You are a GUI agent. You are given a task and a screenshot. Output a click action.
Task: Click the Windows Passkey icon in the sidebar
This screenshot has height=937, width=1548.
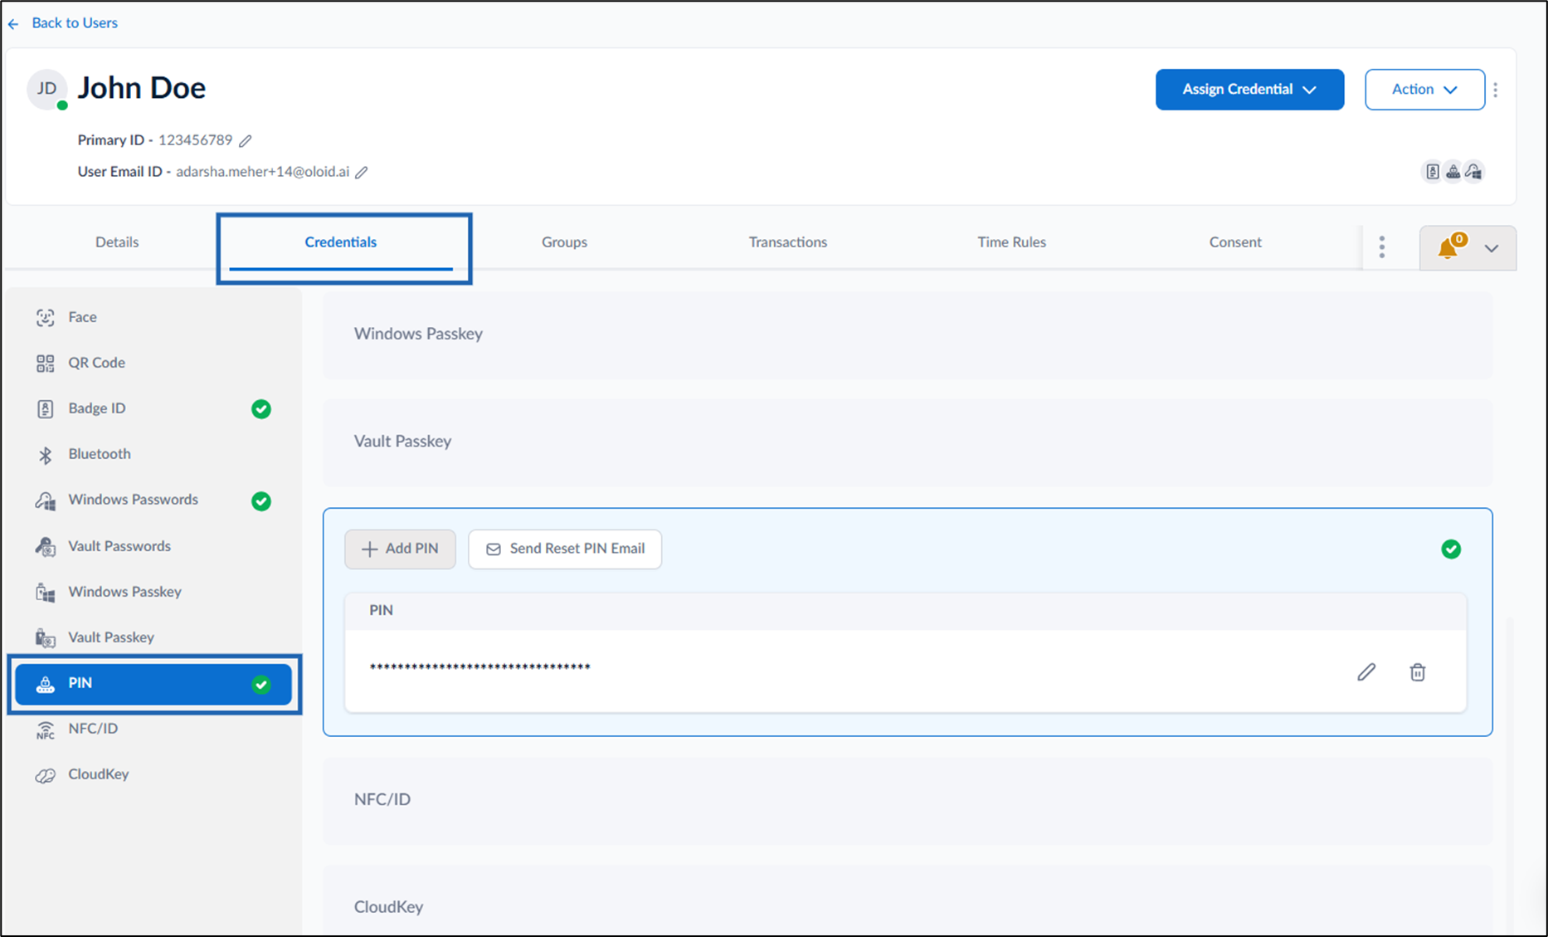tap(46, 593)
